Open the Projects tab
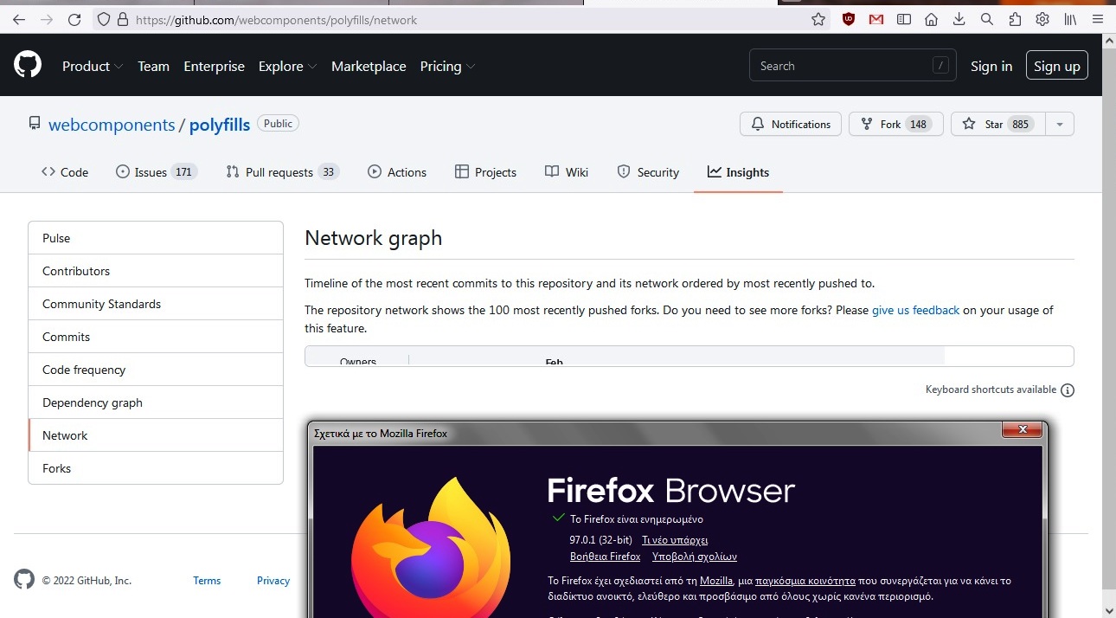Viewport: 1116px width, 618px height. click(x=485, y=172)
